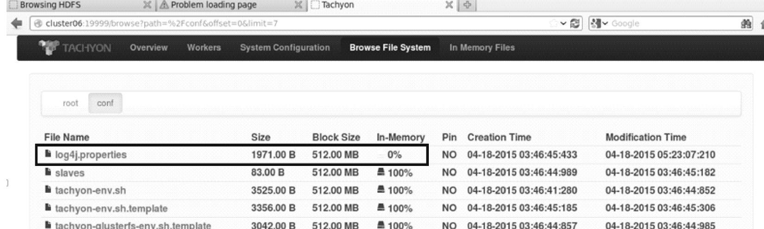Go to the Workers page
This screenshot has width=764, height=229.
[204, 48]
